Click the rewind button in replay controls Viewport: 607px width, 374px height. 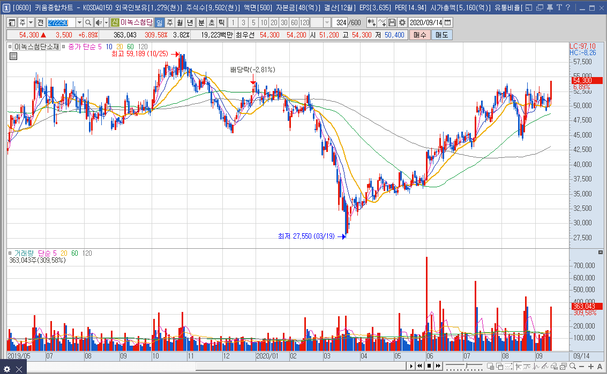419,366
